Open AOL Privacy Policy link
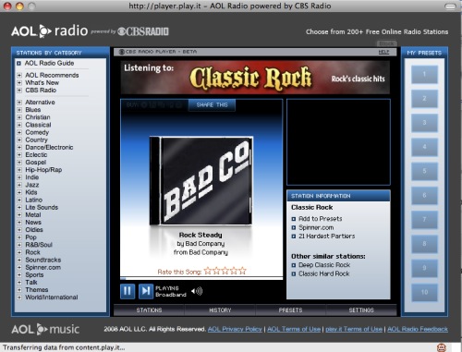The width and height of the screenshot is (462, 352). [x=235, y=329]
